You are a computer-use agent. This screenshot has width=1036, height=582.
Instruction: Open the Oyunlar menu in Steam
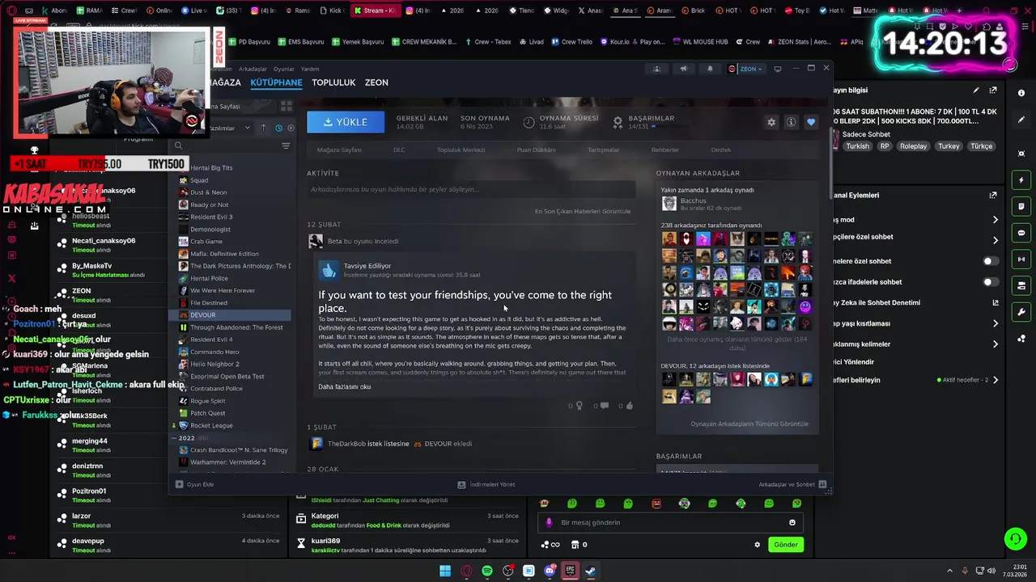pyautogui.click(x=284, y=69)
